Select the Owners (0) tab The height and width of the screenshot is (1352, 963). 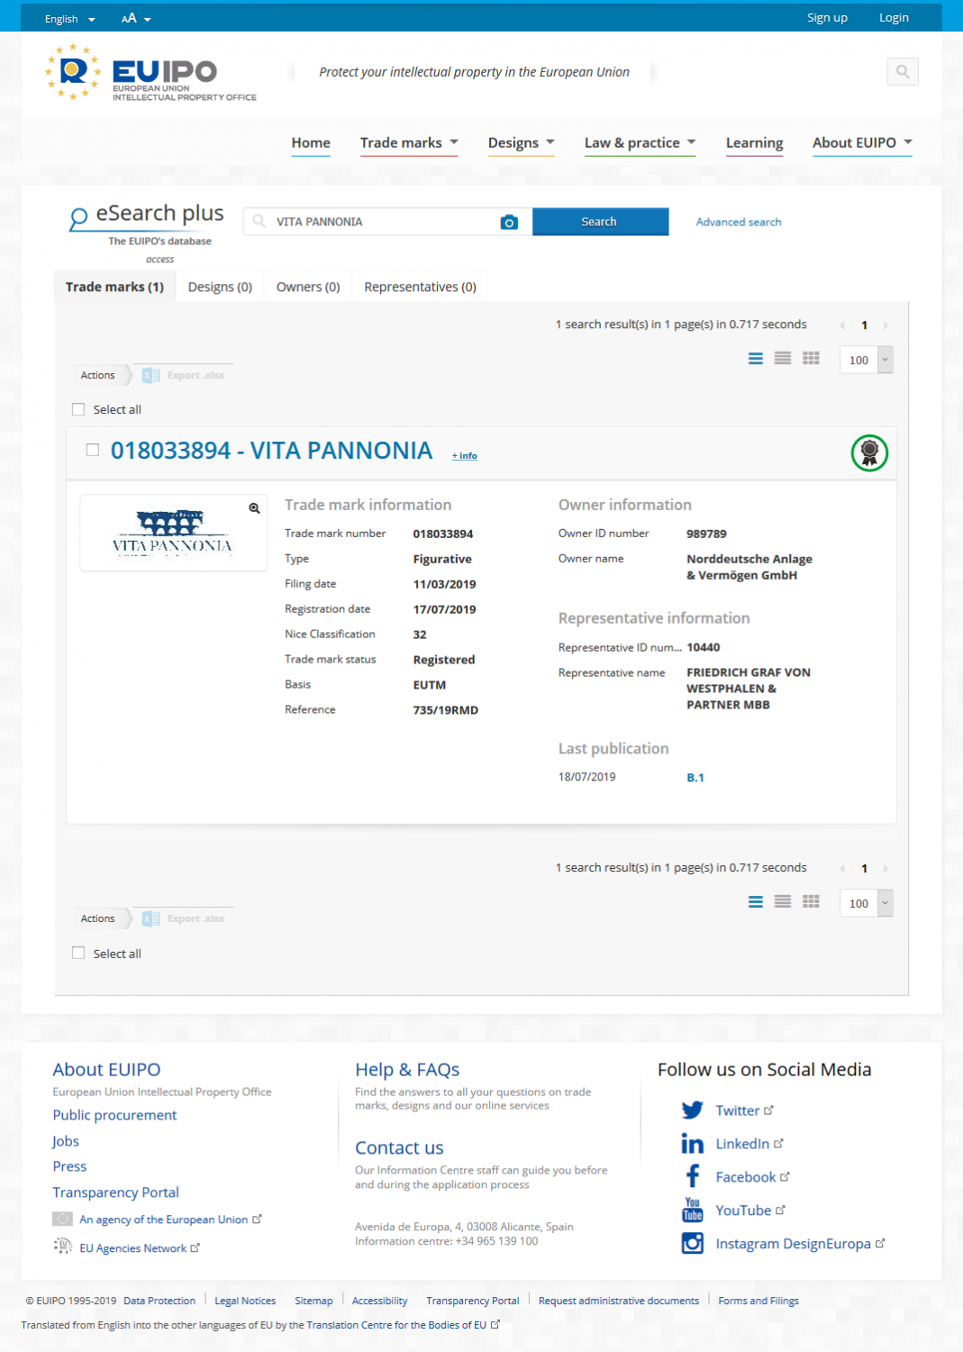click(308, 287)
